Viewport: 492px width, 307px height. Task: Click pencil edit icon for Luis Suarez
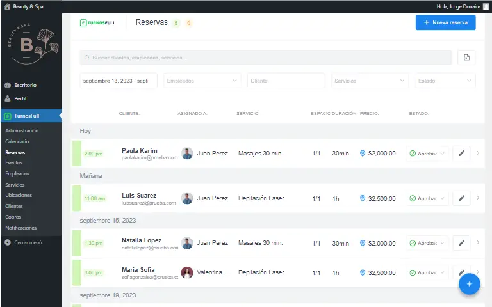tap(461, 198)
